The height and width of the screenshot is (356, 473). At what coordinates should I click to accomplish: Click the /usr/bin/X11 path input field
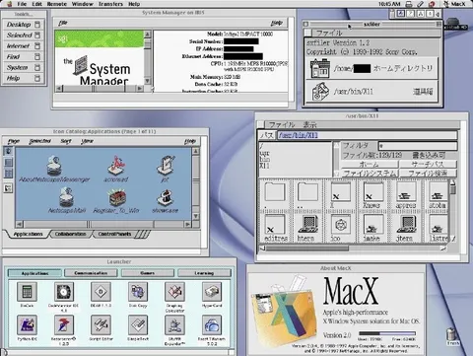click(368, 135)
